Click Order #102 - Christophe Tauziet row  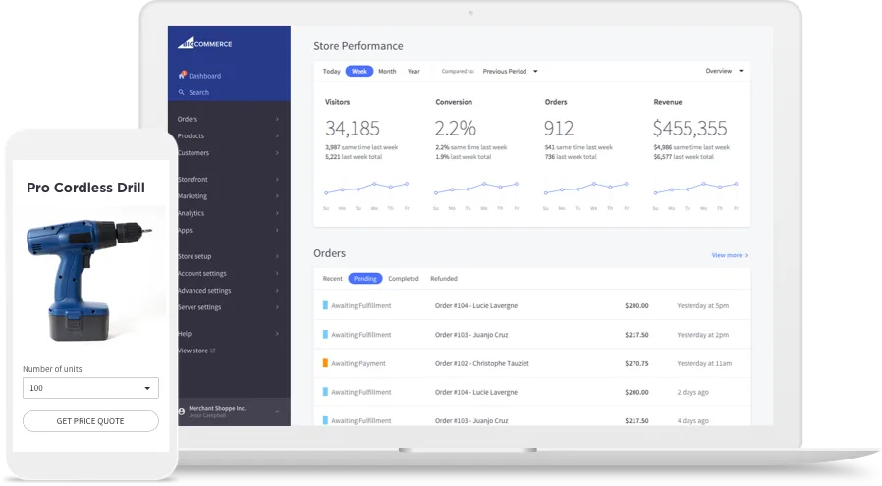coord(531,363)
